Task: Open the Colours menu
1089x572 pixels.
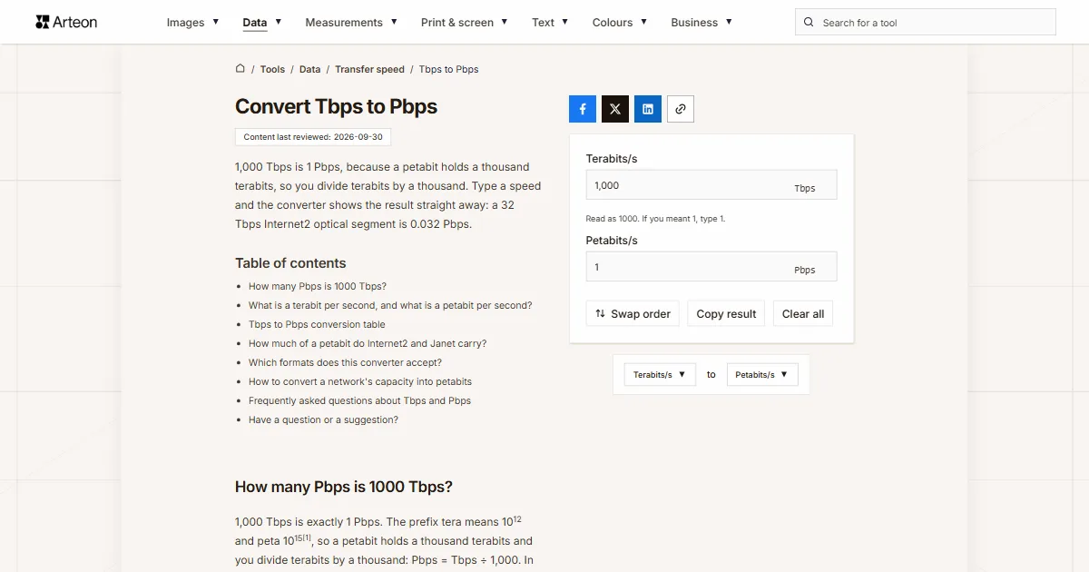Action: (620, 23)
